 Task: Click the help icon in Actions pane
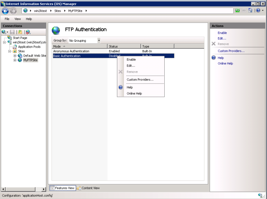pyautogui.click(x=213, y=57)
